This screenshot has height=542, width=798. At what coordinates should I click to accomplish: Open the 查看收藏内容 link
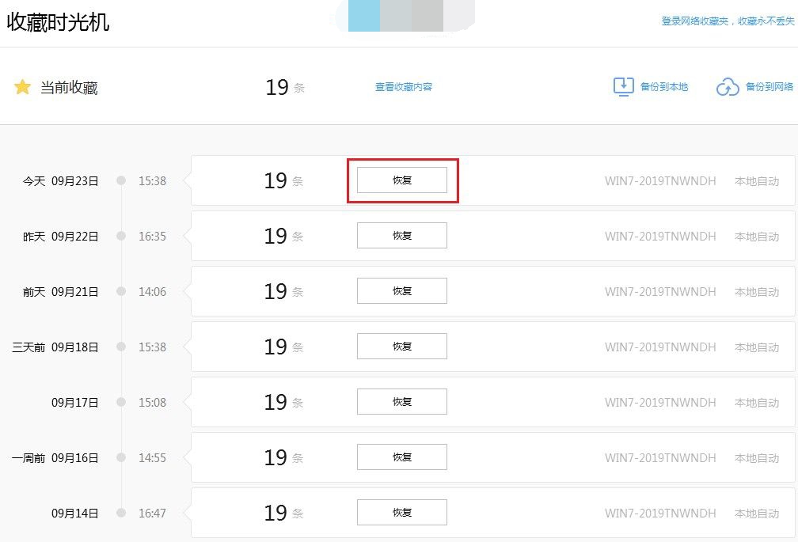click(404, 87)
